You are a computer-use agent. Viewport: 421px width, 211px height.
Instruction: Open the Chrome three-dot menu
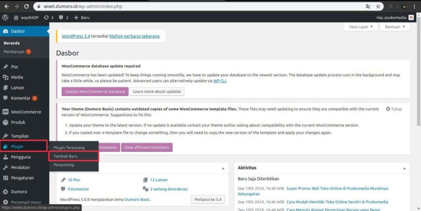(414, 7)
